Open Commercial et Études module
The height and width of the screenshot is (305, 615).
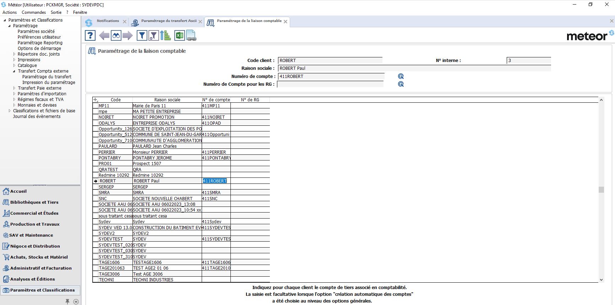tap(40, 213)
